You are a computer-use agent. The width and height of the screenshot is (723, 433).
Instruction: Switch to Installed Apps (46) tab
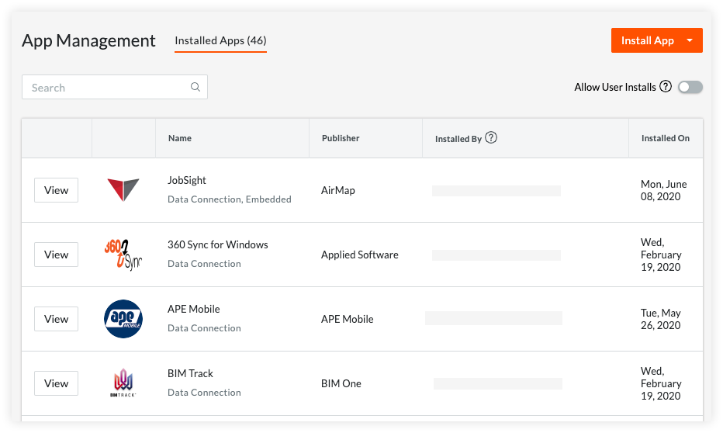pos(220,40)
